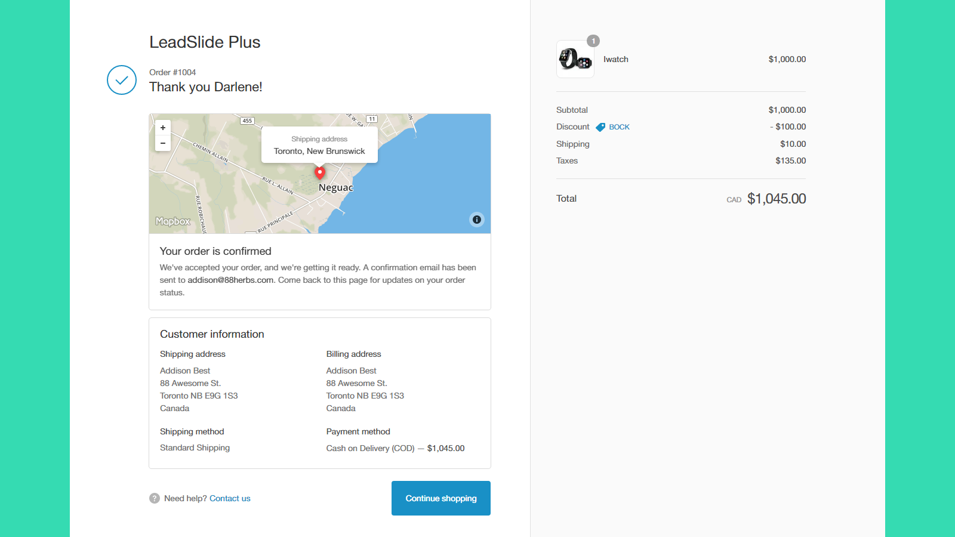Click the Order #1004 text

pos(172,72)
